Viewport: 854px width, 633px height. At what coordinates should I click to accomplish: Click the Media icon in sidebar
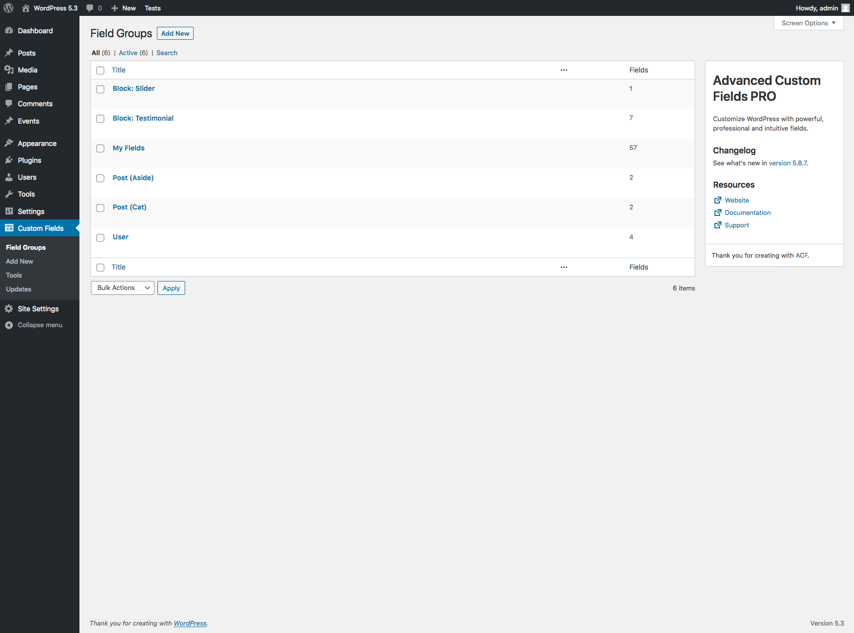coord(9,70)
